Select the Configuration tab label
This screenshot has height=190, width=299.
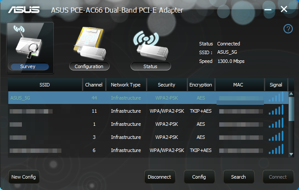pyautogui.click(x=89, y=66)
